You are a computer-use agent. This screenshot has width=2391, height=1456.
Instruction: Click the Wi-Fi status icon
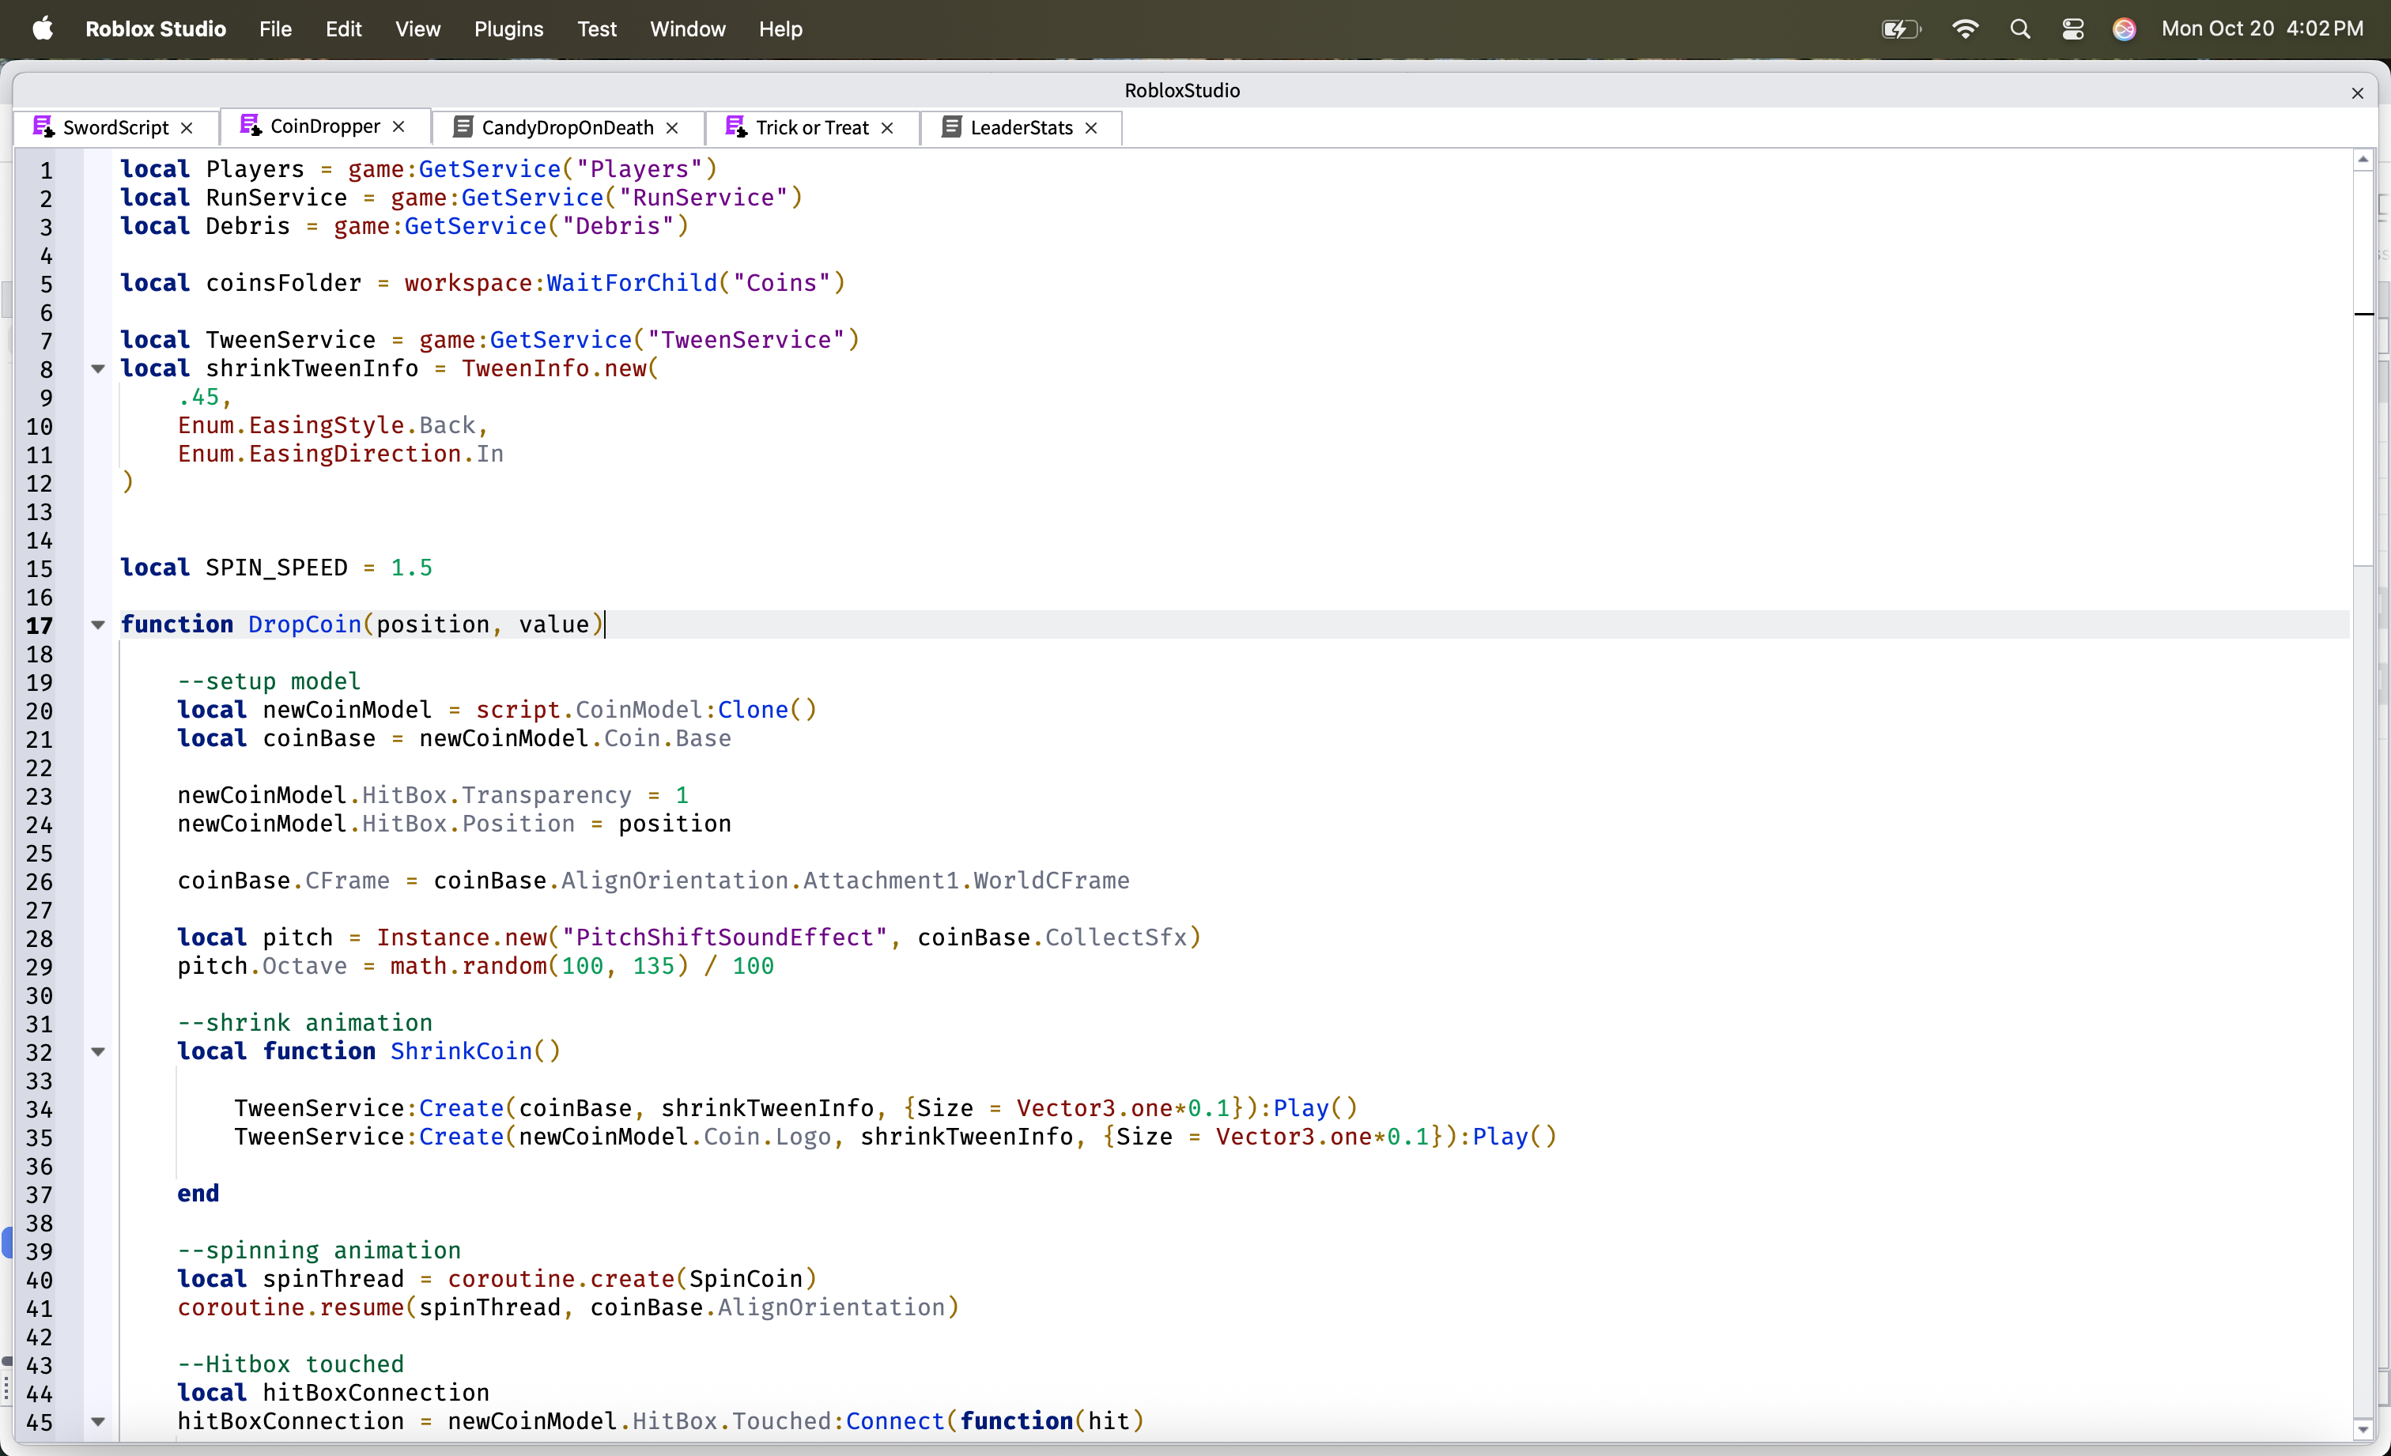click(x=1965, y=29)
